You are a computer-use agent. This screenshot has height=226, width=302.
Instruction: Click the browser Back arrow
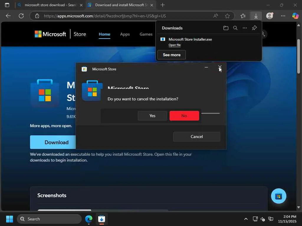8,16
